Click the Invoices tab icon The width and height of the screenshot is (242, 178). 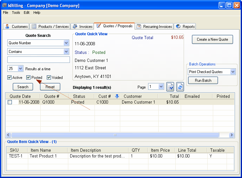pyautogui.click(x=75, y=26)
